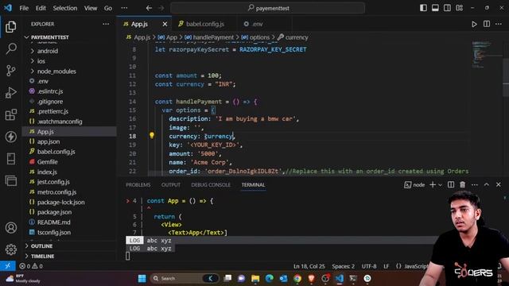Viewport: 509px width, 286px height.
Task: Switch to the PROBLEMS panel tab
Action: (138, 185)
